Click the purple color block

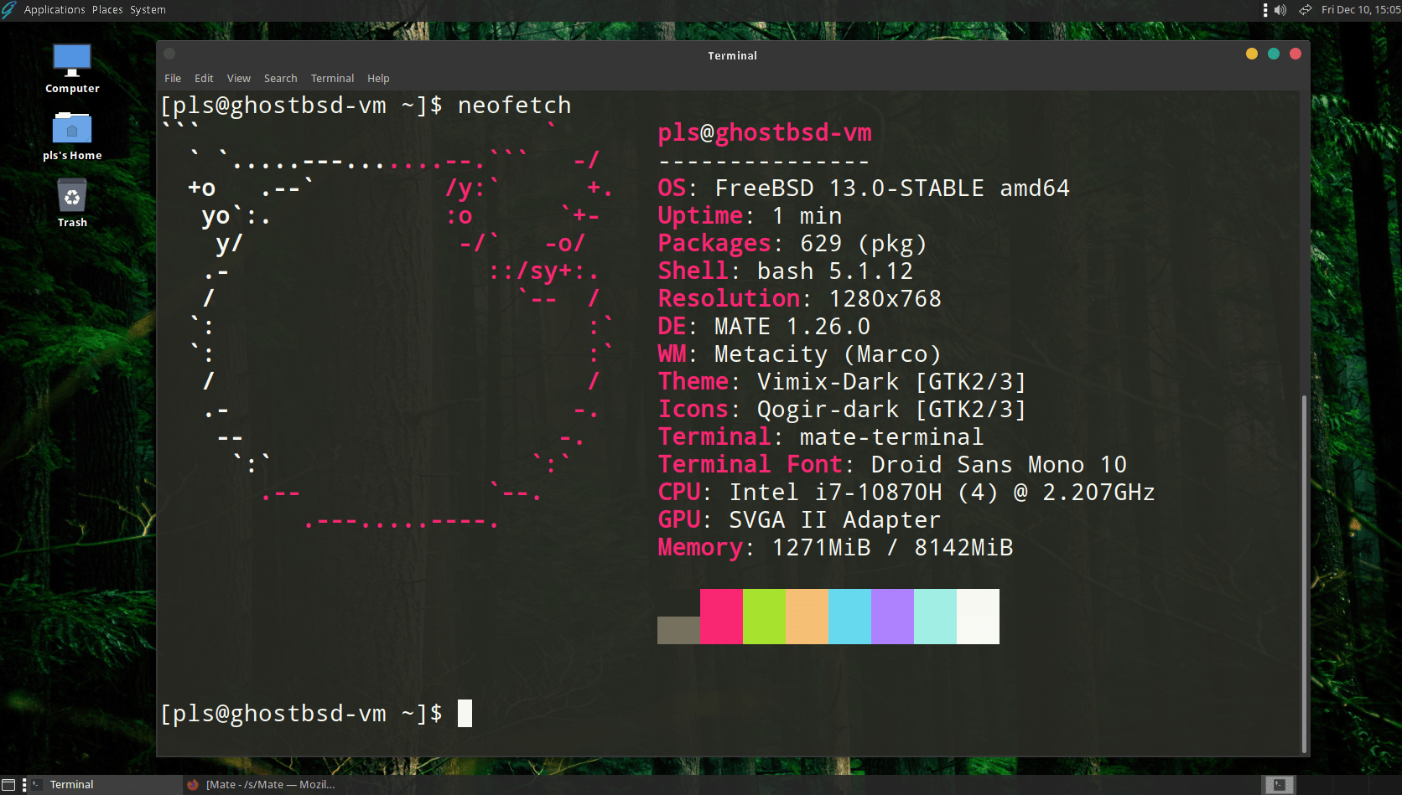tap(892, 617)
